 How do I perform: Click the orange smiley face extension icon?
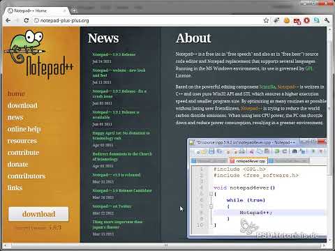point(287,20)
